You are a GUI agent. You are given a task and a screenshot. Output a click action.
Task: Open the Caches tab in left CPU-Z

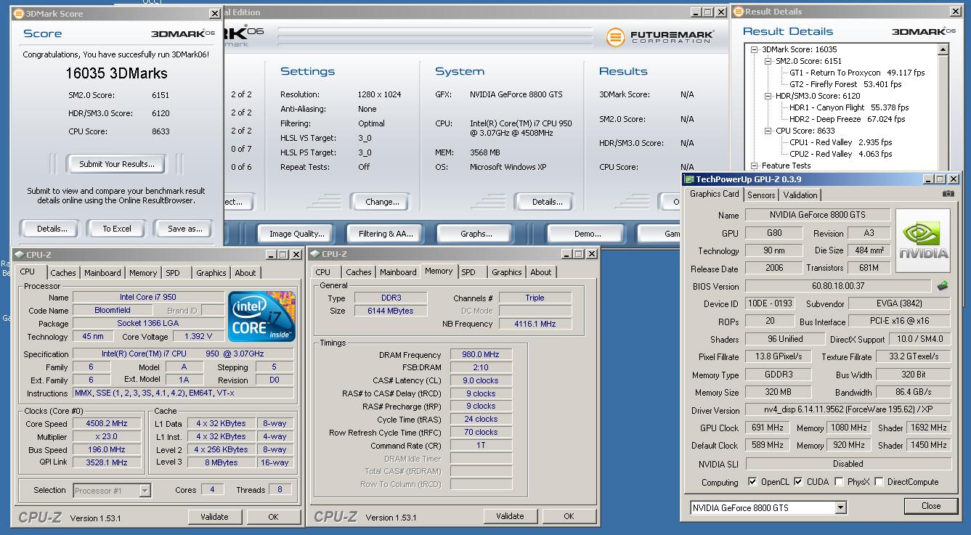coord(63,273)
